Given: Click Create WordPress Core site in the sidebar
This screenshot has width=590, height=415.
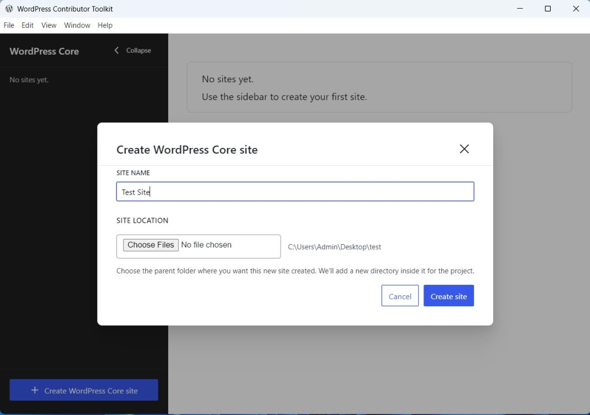Looking at the screenshot, I should coord(84,390).
